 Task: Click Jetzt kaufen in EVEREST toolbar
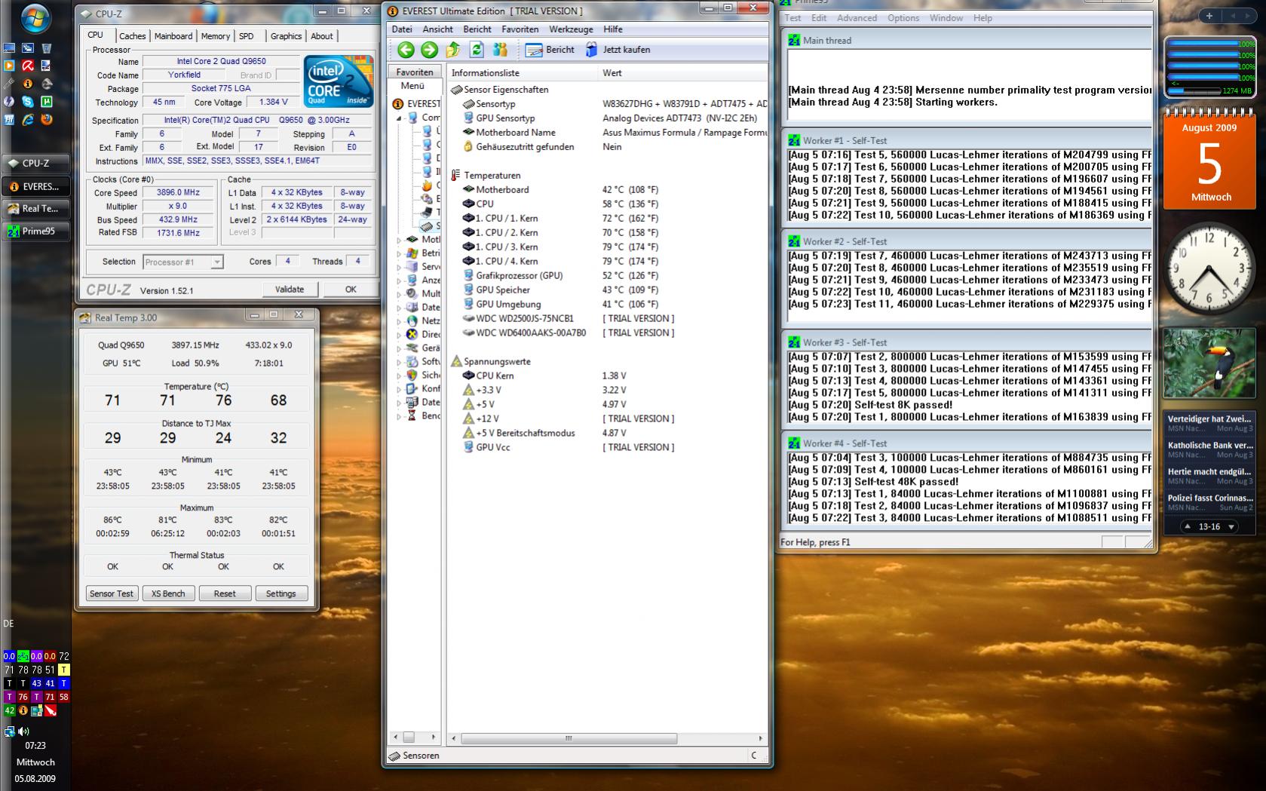[x=618, y=50]
